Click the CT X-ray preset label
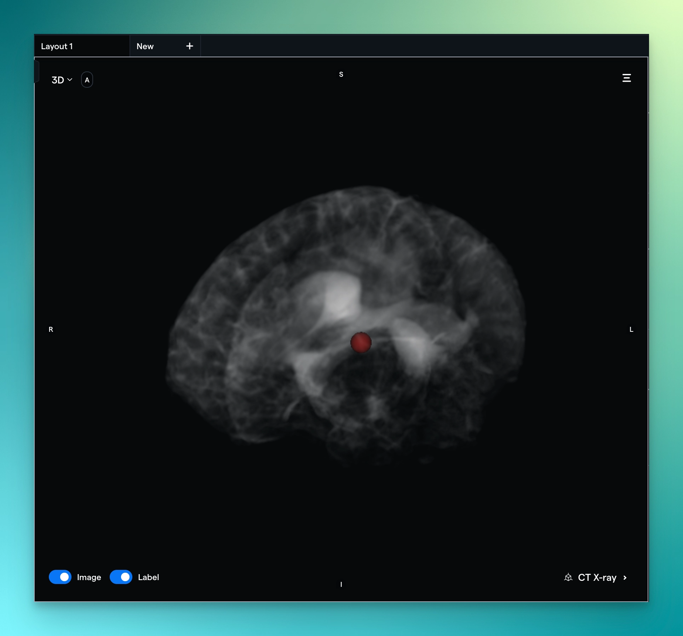Image resolution: width=683 pixels, height=636 pixels. click(597, 577)
